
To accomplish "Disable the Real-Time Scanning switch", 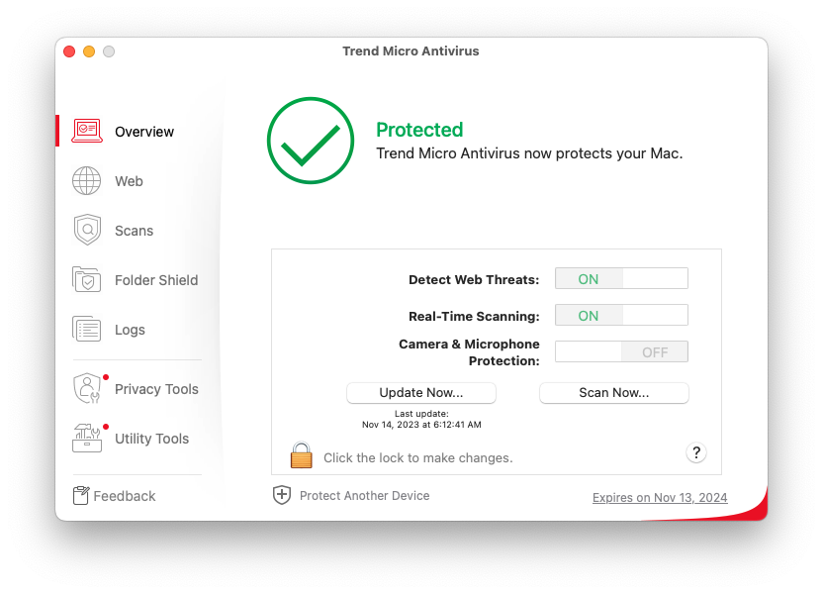I will coord(621,316).
